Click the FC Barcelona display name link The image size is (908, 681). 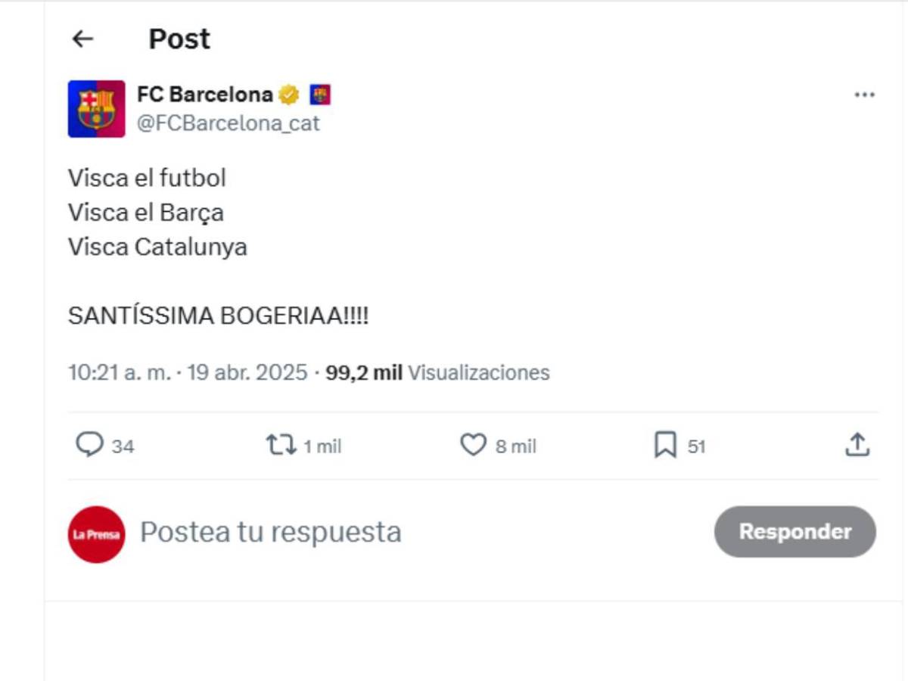pos(204,93)
